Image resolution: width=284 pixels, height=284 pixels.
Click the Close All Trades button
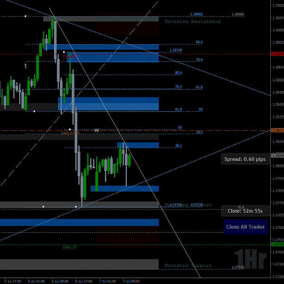246,227
